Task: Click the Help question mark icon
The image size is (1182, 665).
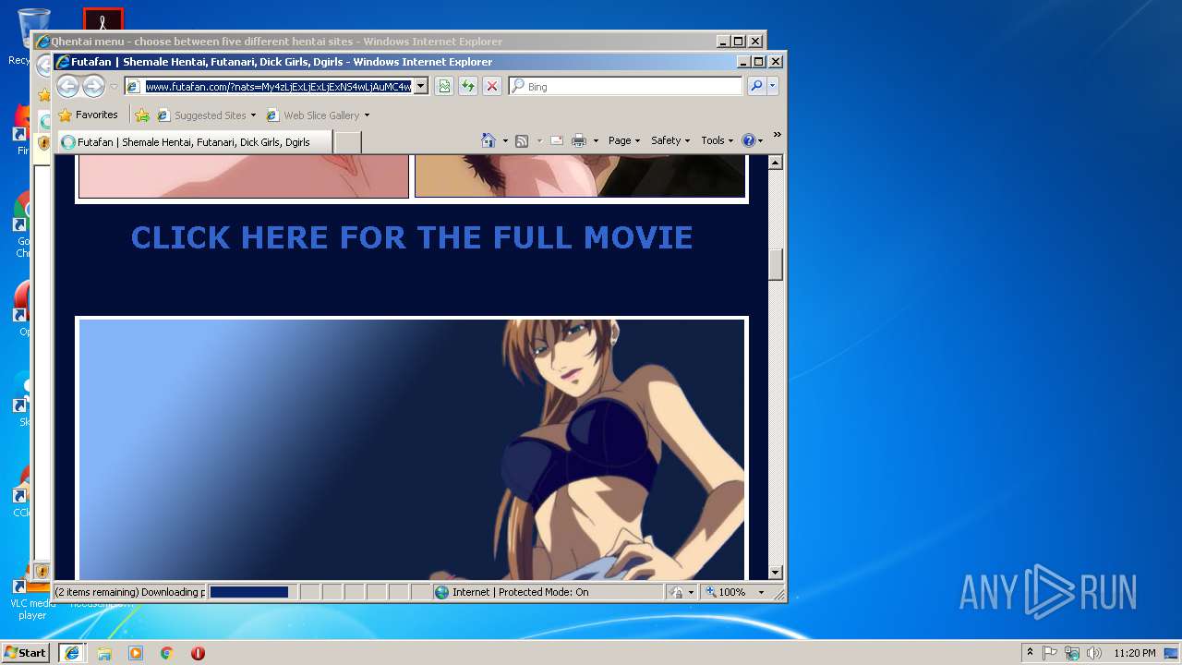Action: (748, 140)
